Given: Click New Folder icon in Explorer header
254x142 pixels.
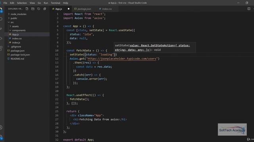Looking at the screenshot, I should coord(33,9).
